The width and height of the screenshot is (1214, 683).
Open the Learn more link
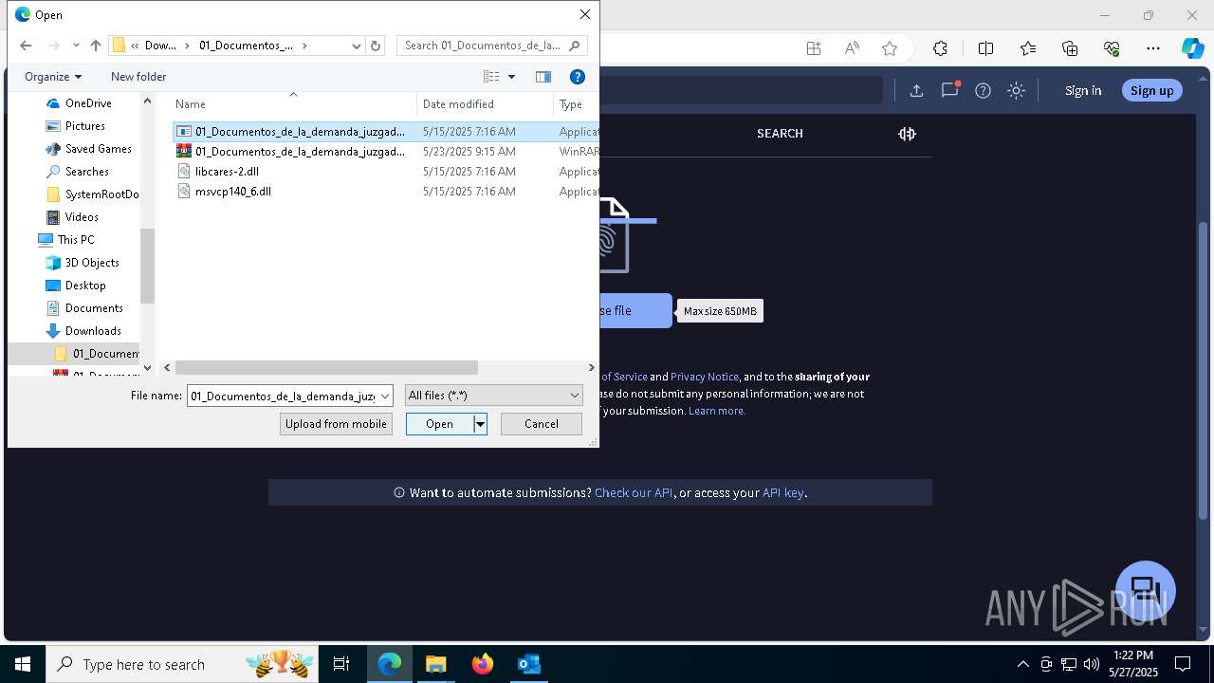(717, 411)
